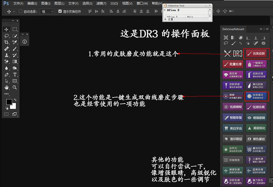Swap foreground and background colors
Viewport: 273px width, 187px height.
[x=15, y=100]
